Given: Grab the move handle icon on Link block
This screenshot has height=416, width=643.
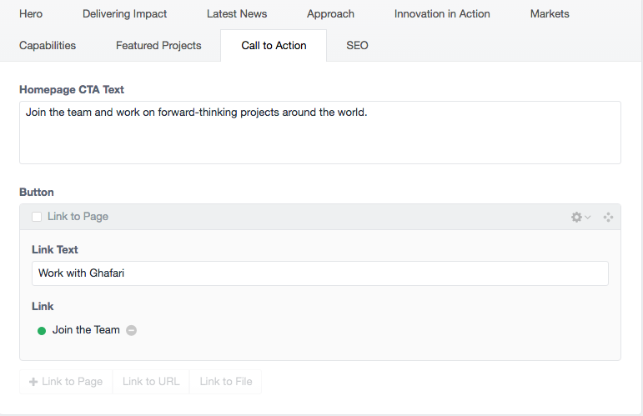Looking at the screenshot, I should coord(608,217).
